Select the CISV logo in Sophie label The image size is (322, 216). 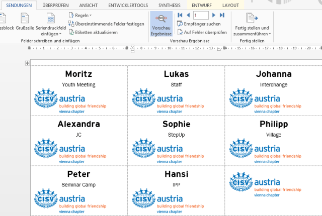(168, 151)
